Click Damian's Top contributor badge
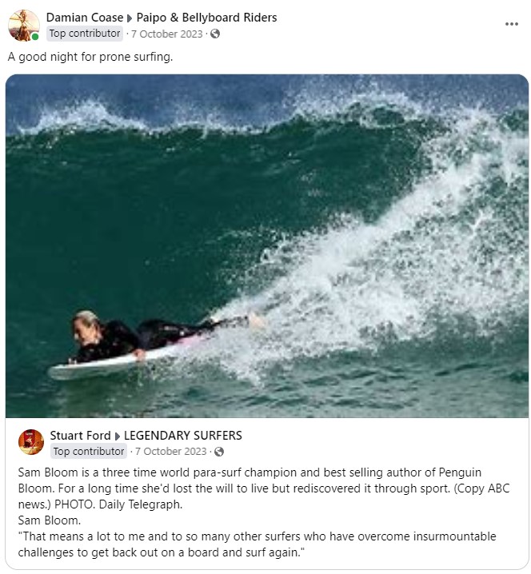The image size is (531, 574). 85,34
